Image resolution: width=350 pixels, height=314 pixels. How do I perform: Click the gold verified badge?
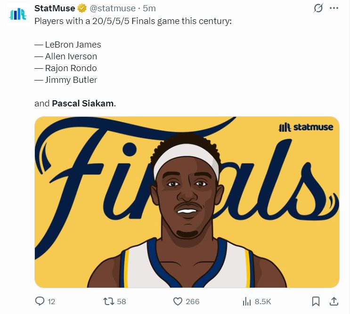(x=82, y=8)
